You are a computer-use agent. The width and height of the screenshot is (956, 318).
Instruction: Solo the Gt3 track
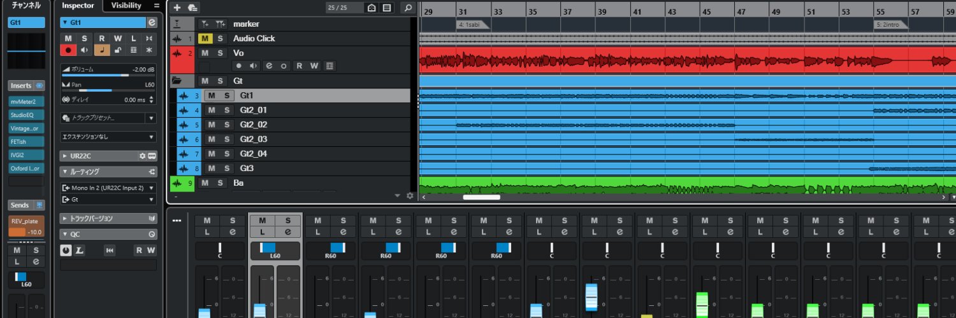(x=228, y=169)
